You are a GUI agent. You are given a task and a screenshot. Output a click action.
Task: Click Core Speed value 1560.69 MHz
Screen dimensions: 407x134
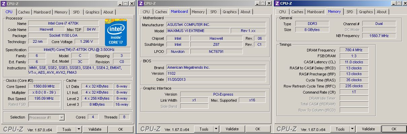click(x=44, y=86)
